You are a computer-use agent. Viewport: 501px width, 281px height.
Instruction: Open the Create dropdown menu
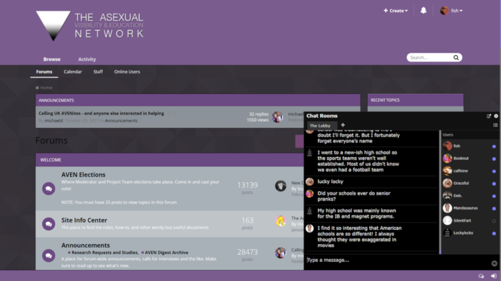[x=395, y=11]
